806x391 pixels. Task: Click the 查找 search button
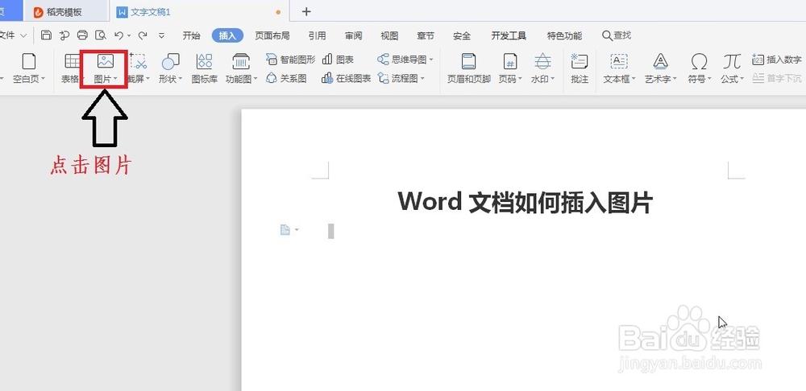click(x=617, y=35)
